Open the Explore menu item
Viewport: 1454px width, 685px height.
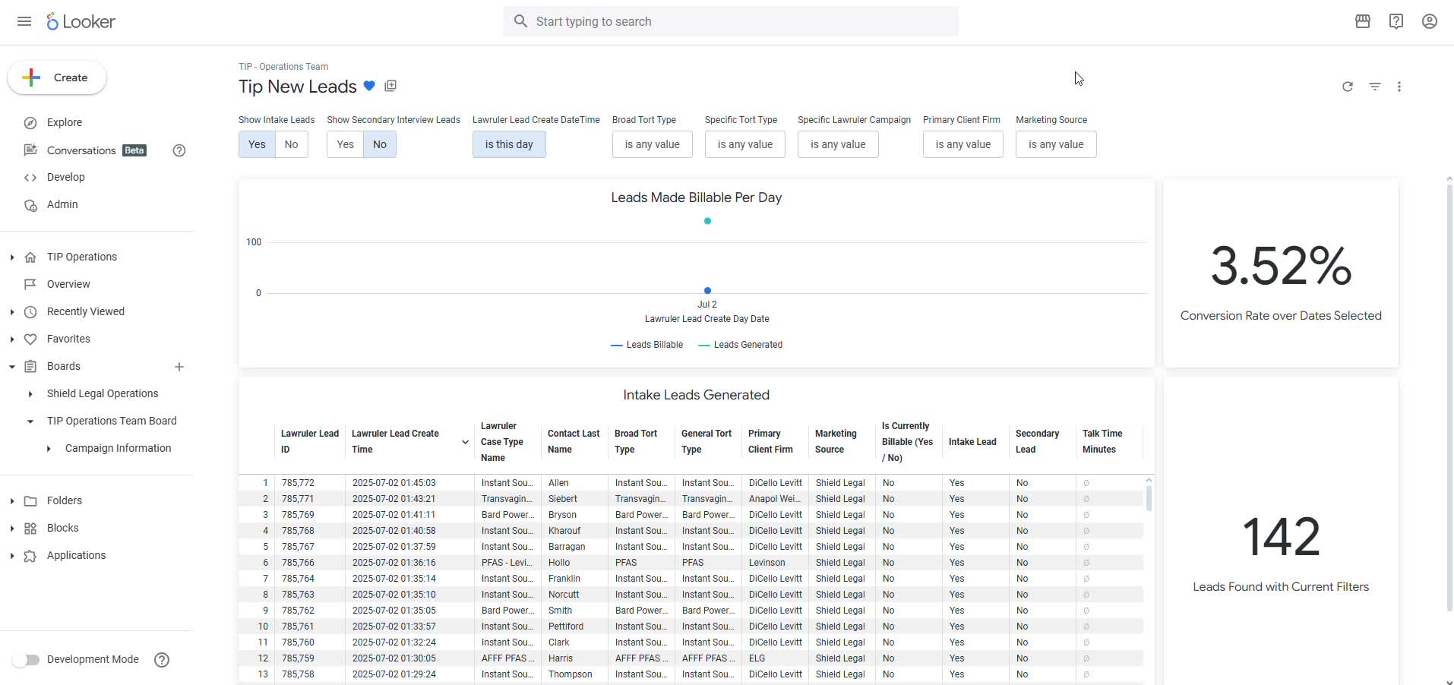click(x=65, y=122)
